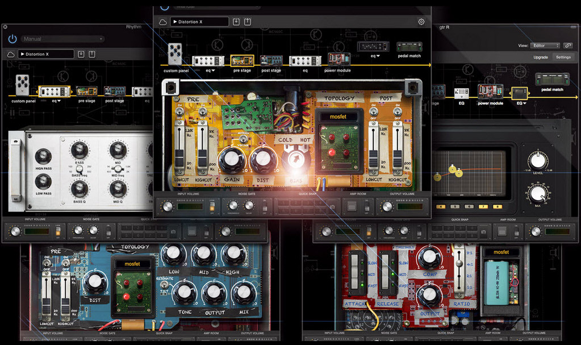Screen dimensions: 581x345
Task: Select highlighted pre stage module in center window
Action: pyautogui.click(x=242, y=60)
